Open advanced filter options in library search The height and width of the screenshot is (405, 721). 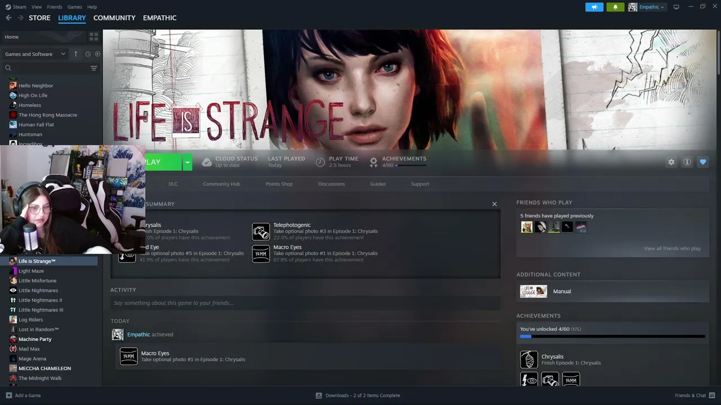(94, 68)
